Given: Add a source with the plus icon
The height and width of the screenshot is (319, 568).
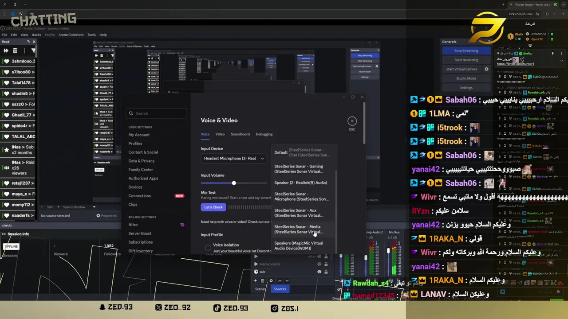Looking at the screenshot, I should point(255,281).
